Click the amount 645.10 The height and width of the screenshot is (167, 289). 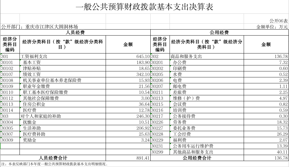(x=143, y=56)
